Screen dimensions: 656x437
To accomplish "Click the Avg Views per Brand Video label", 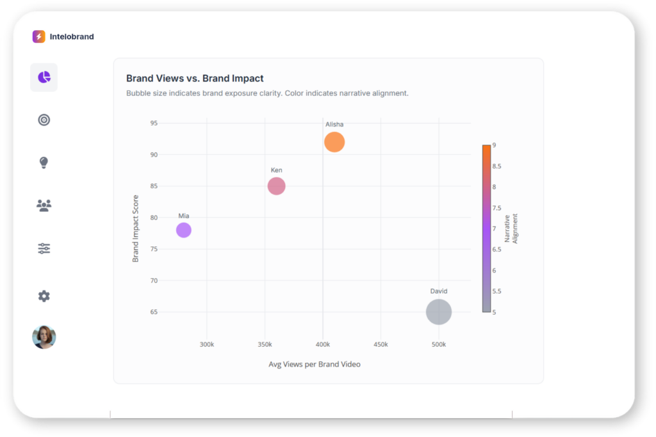I will (x=314, y=364).
